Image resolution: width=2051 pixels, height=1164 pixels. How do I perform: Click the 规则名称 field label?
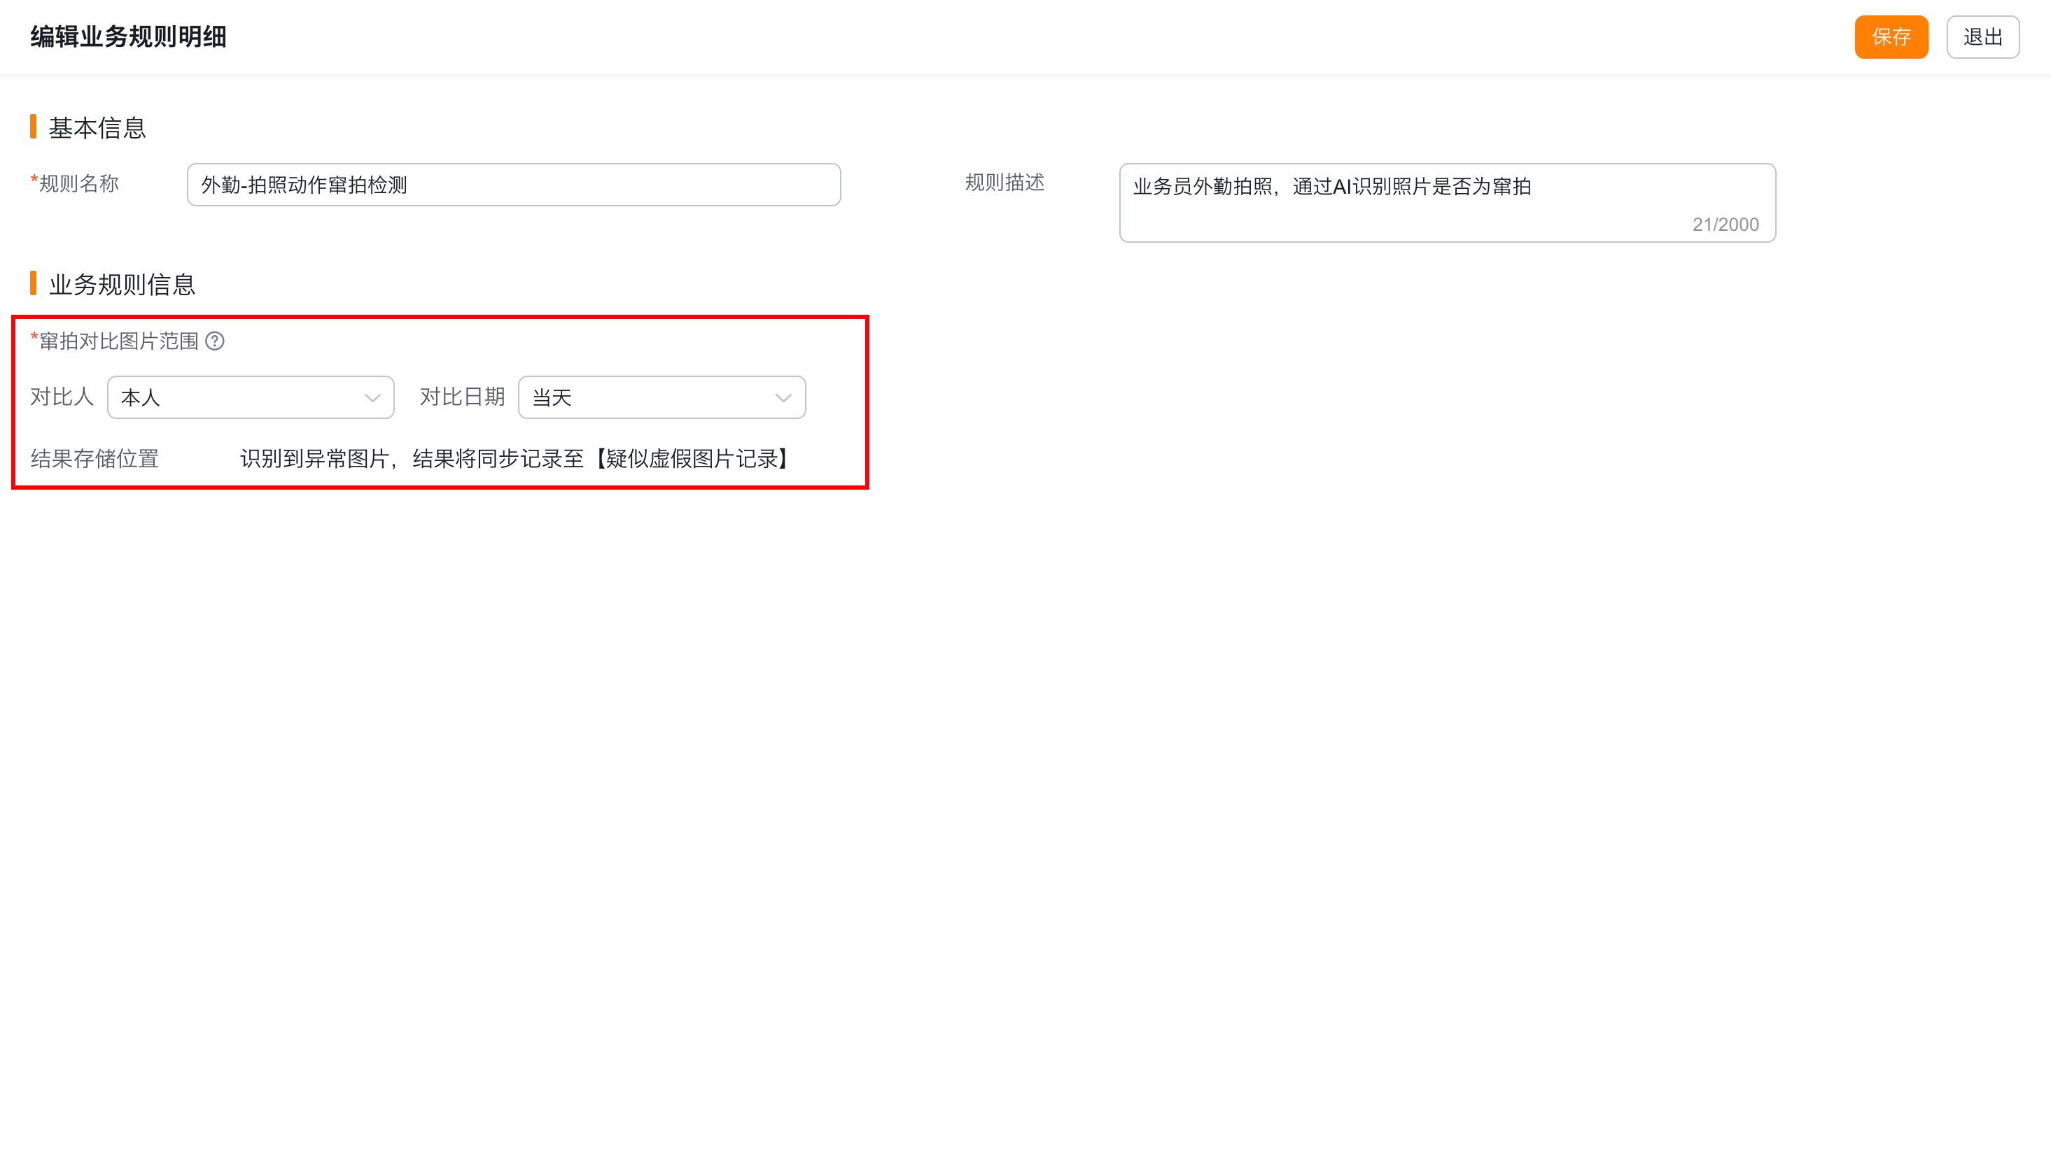click(x=78, y=184)
